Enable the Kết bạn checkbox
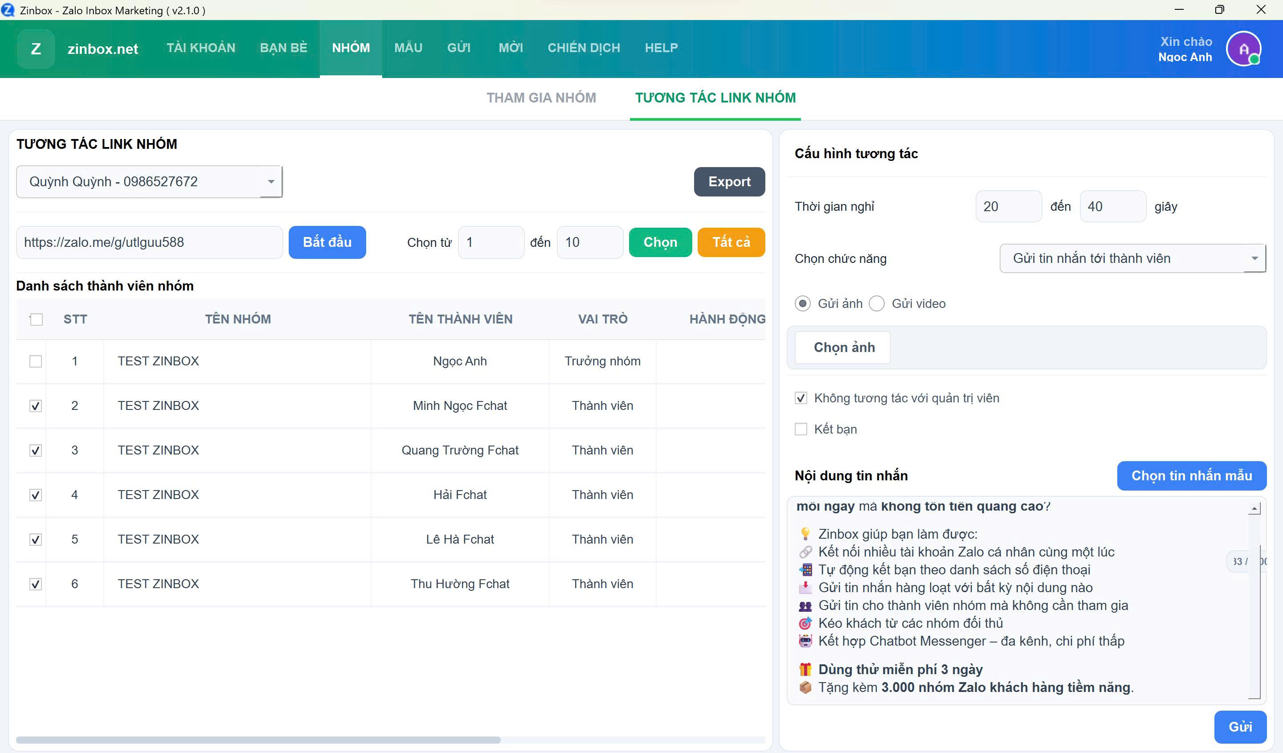Image resolution: width=1283 pixels, height=753 pixels. pos(801,429)
